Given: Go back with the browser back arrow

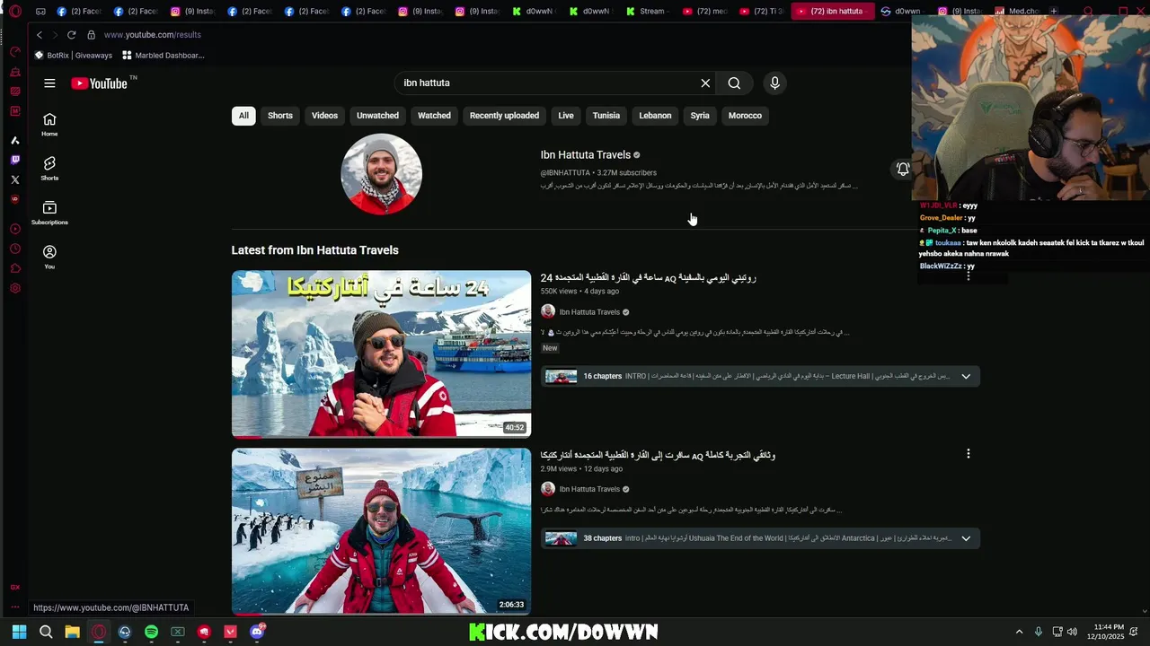Looking at the screenshot, I should pyautogui.click(x=40, y=35).
